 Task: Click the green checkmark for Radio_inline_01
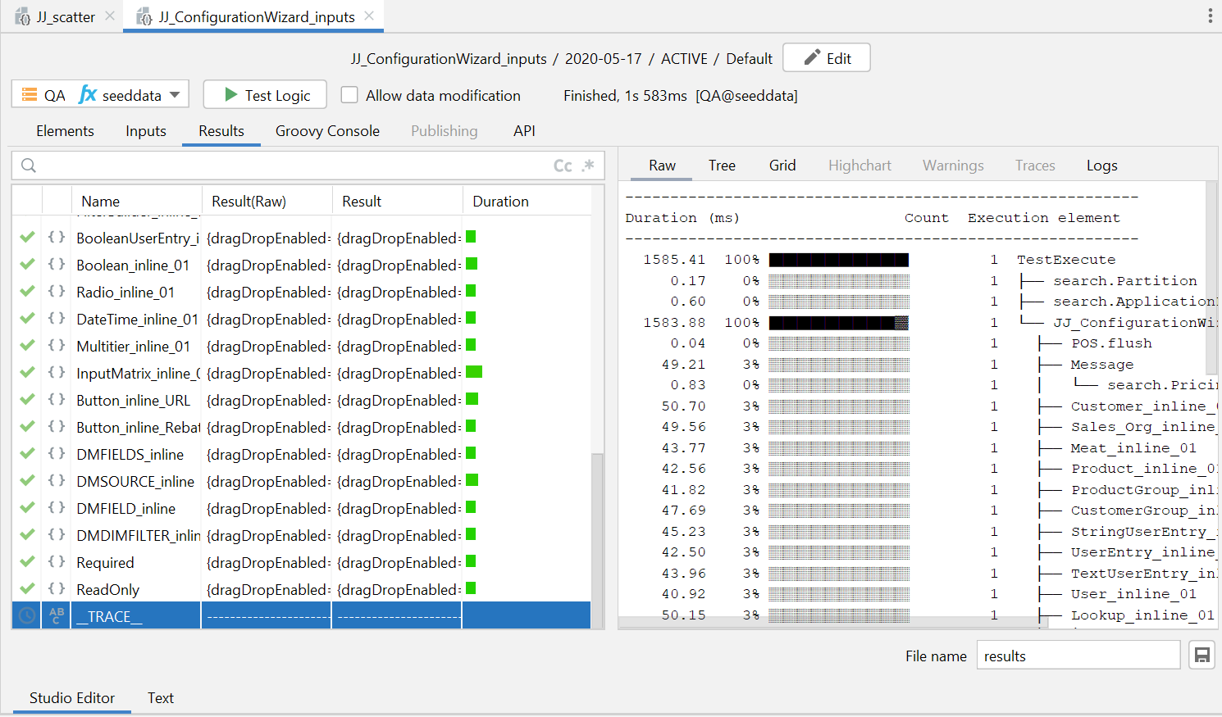[27, 293]
